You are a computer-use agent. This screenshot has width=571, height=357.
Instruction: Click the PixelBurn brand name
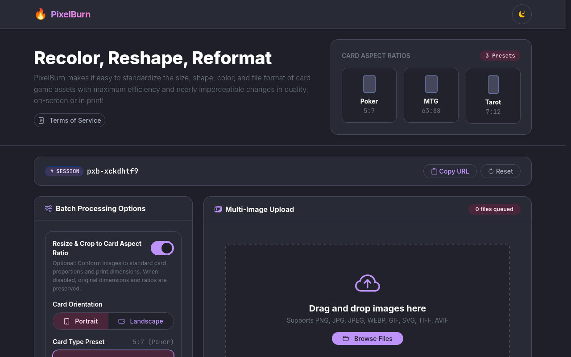coord(70,14)
